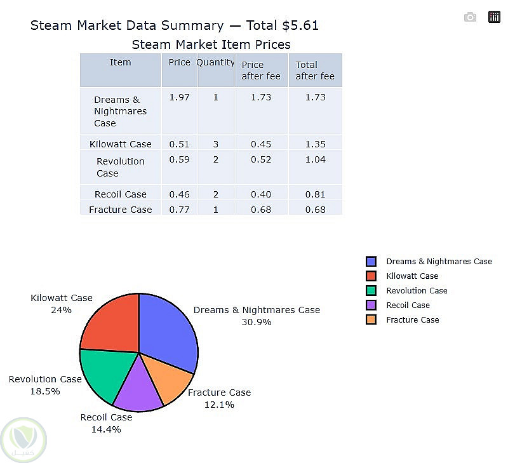The height and width of the screenshot is (463, 508).
Task: Click the purple Recoil legend swatch
Action: (x=371, y=305)
